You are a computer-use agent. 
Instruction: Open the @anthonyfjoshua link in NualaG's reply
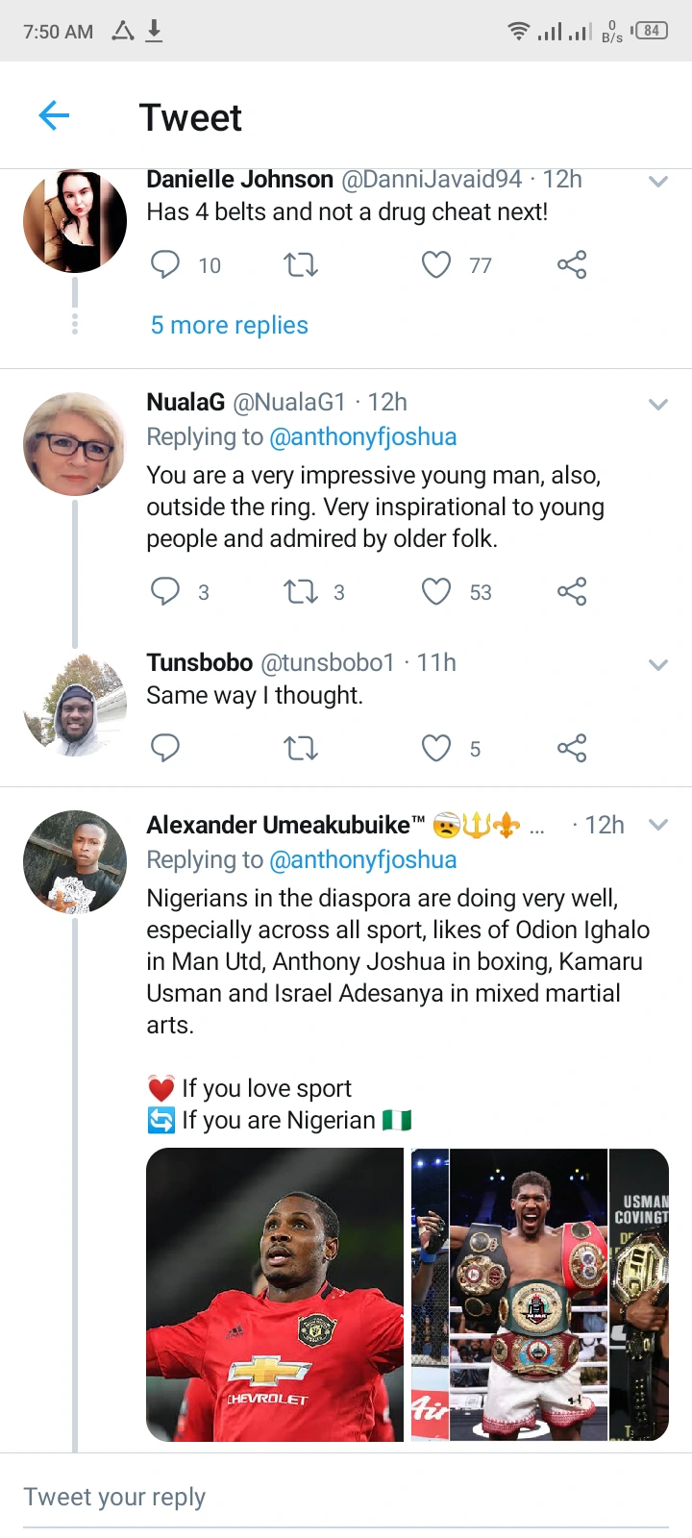click(363, 436)
